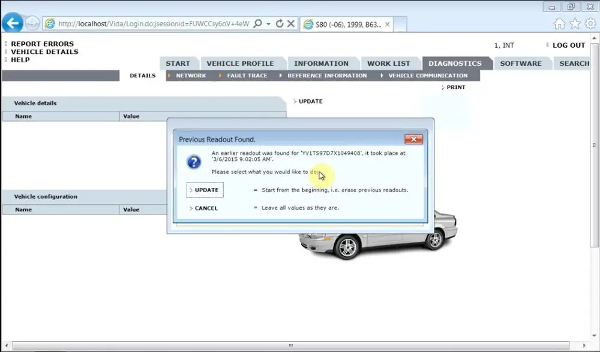Click horizontal scrollbar left arrow
This screenshot has height=352, width=600.
(x=7, y=345)
